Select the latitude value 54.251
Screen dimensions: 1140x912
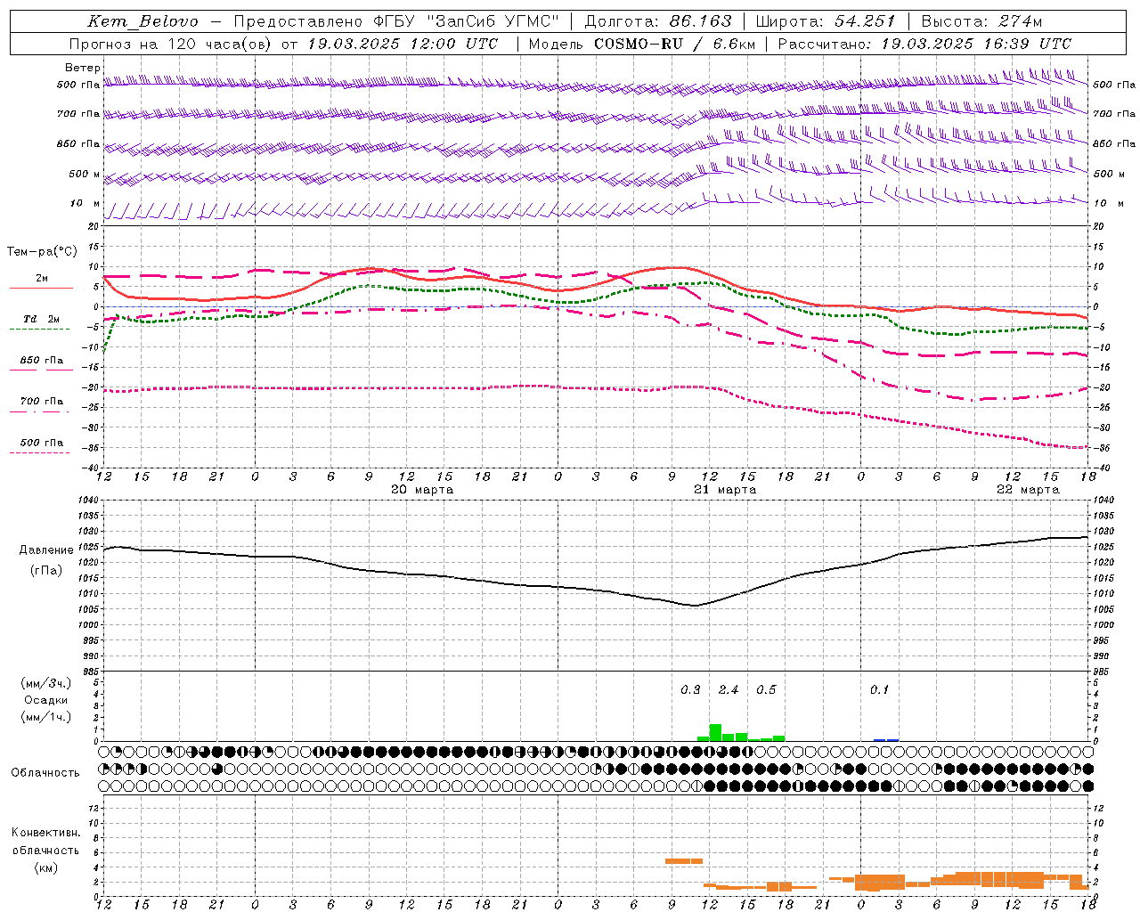(864, 21)
